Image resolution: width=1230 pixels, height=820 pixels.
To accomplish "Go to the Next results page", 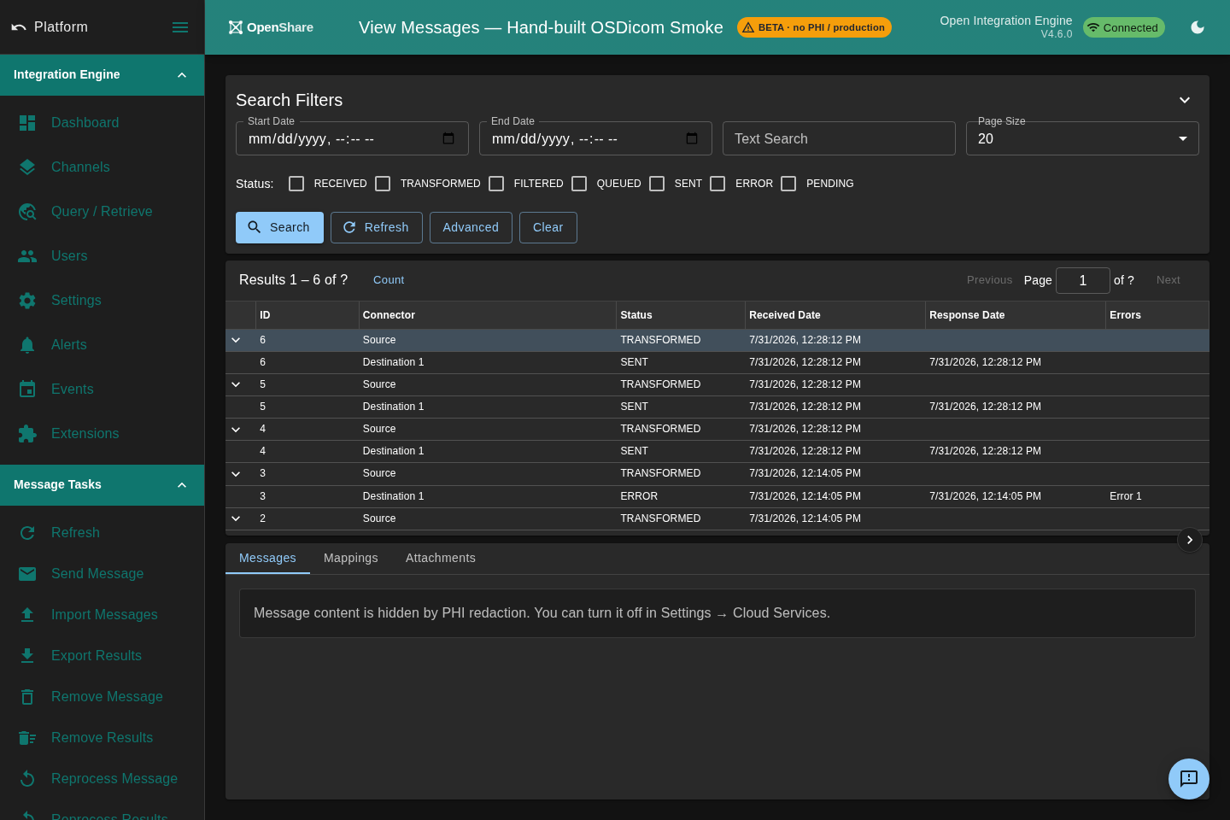I will pyautogui.click(x=1168, y=280).
